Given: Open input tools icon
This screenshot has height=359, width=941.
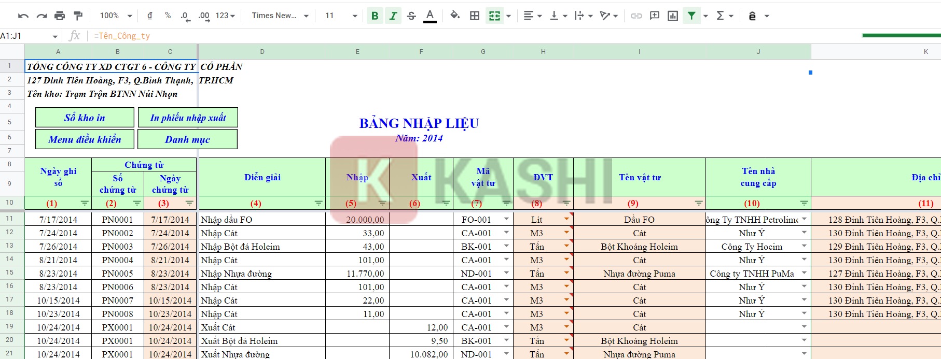Looking at the screenshot, I should (x=752, y=16).
